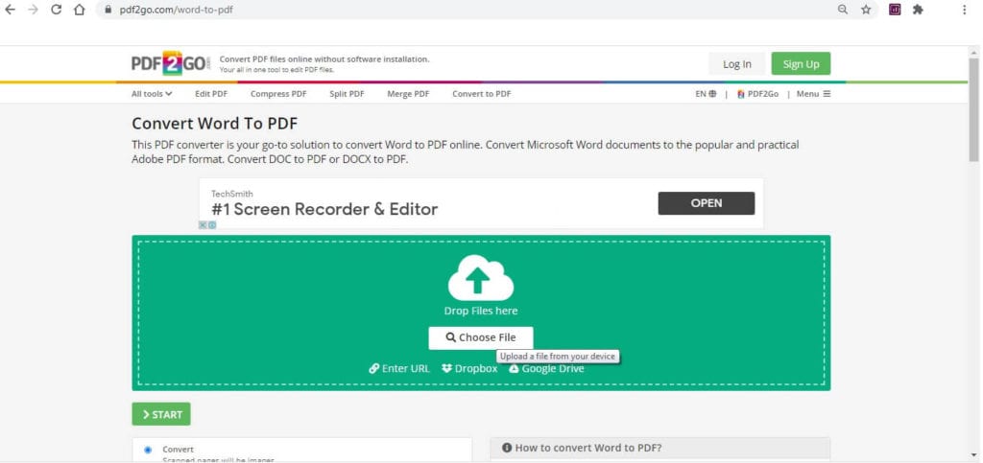The height and width of the screenshot is (463, 983).
Task: Expand the All tools dropdown
Action: click(x=152, y=94)
